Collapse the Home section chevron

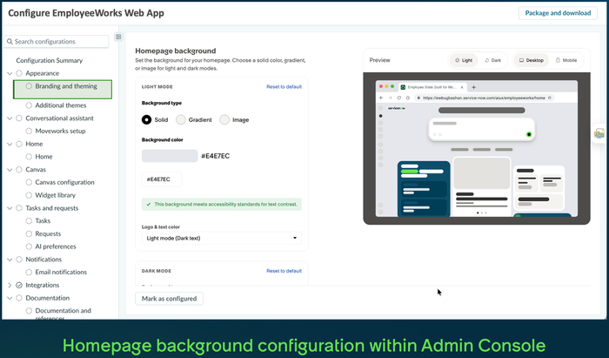10,144
